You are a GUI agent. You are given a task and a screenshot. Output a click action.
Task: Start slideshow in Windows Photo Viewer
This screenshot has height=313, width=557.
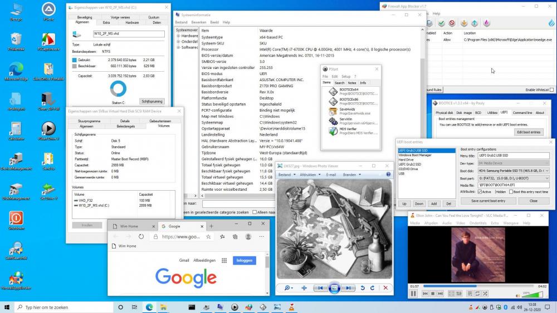click(x=334, y=288)
